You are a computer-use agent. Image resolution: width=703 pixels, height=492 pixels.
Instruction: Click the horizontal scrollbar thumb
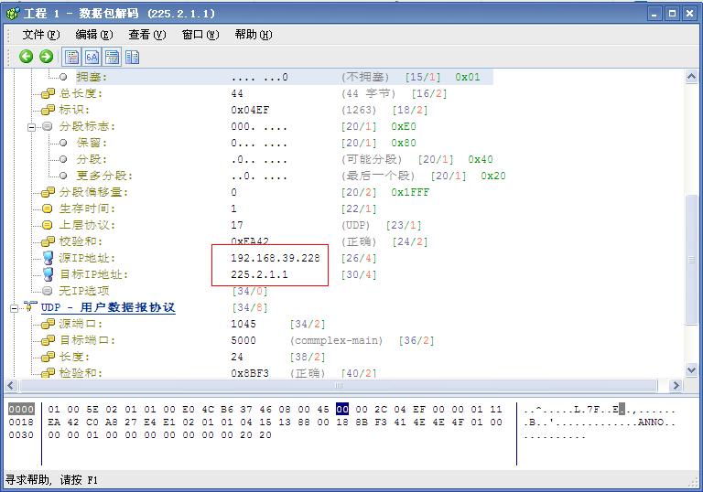pos(339,385)
